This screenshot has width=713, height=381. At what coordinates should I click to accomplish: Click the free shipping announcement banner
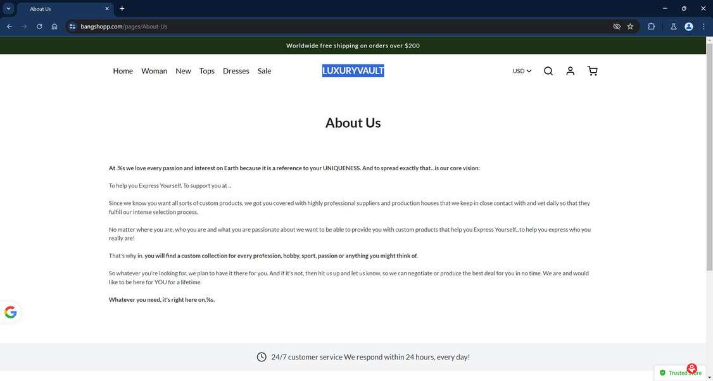353,46
